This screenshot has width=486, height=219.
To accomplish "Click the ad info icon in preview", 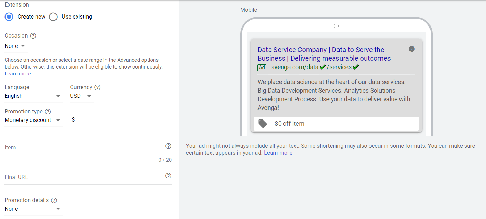I will [x=412, y=49].
